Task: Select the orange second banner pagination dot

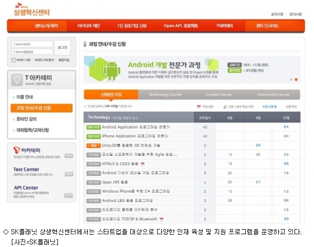Action: tap(296, 79)
